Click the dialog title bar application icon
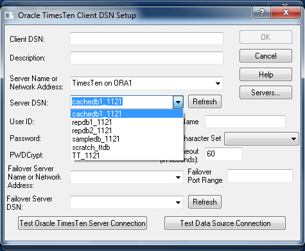This screenshot has height=251, width=305. click(9, 15)
